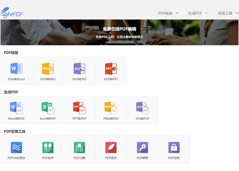
Task: Open the PDF签名 signature tool icon
Action: point(111,147)
